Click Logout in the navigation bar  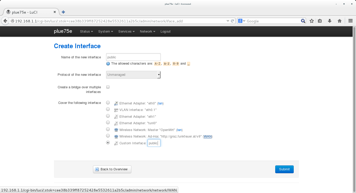pos(165,32)
